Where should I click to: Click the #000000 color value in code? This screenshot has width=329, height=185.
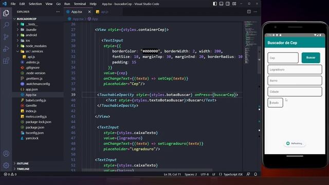[x=150, y=51]
